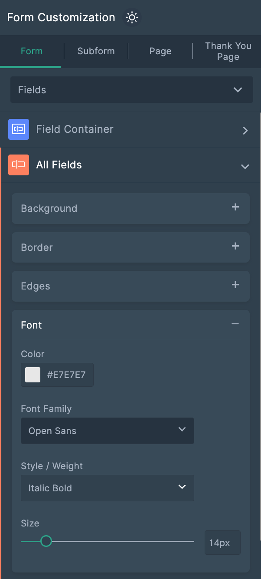Click the font color swatch

[x=33, y=375]
